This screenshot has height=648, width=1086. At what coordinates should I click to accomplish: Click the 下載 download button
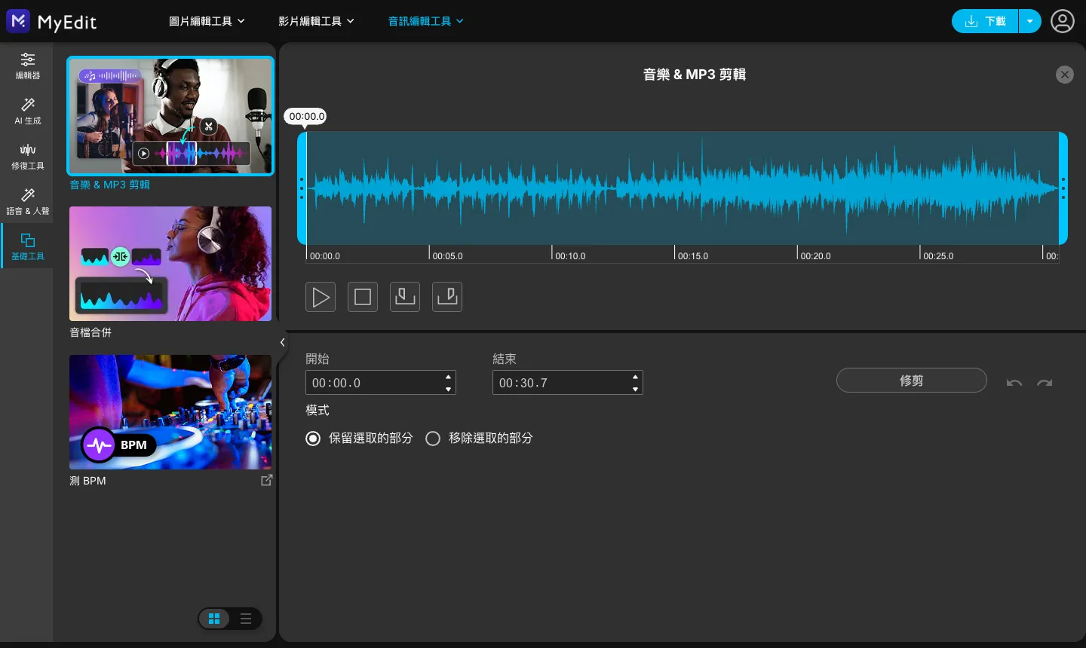(x=985, y=21)
